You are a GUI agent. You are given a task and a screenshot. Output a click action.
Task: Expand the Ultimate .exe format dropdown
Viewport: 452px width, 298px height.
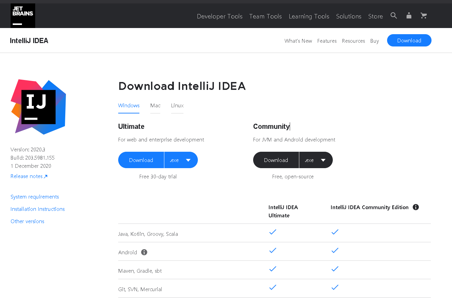[181, 160]
